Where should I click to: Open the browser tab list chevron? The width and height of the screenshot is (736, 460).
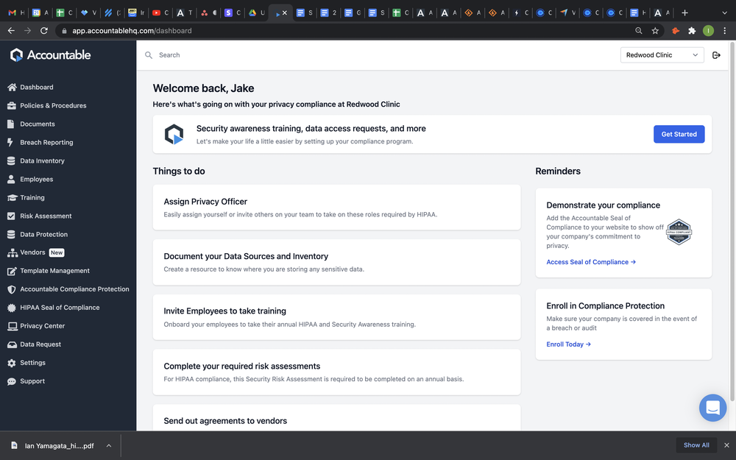[x=724, y=13]
